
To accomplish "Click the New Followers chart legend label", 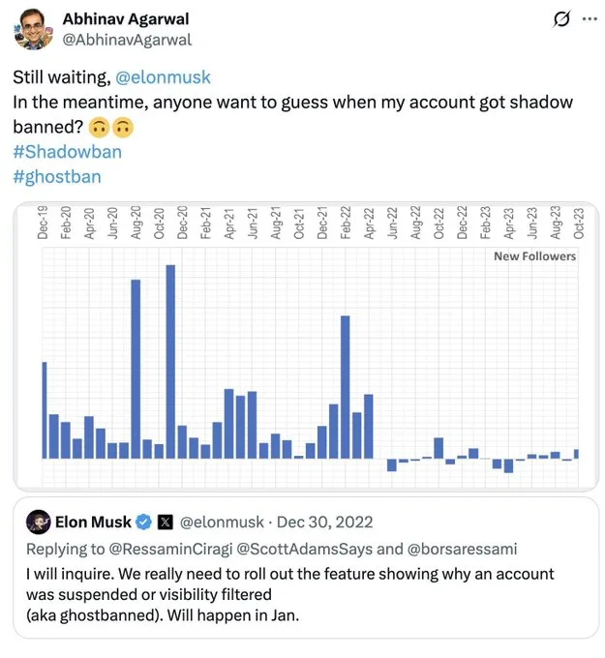I will [535, 256].
